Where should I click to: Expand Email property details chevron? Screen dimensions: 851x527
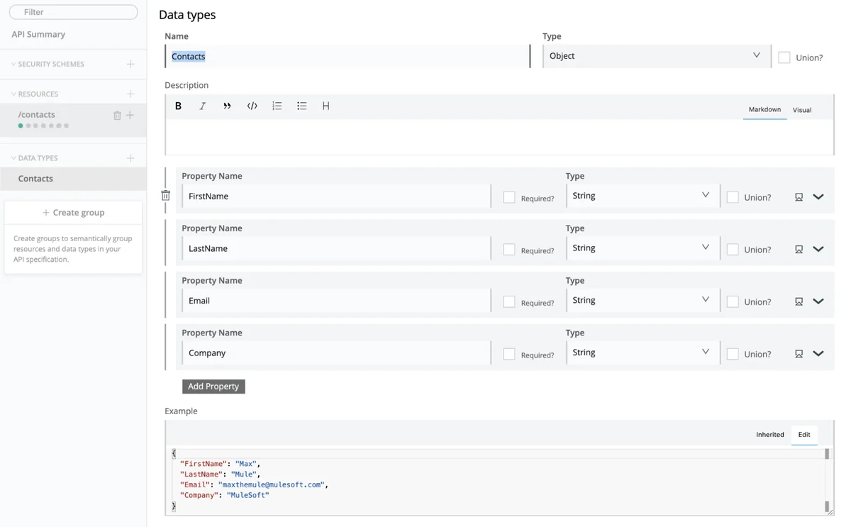[x=818, y=301]
